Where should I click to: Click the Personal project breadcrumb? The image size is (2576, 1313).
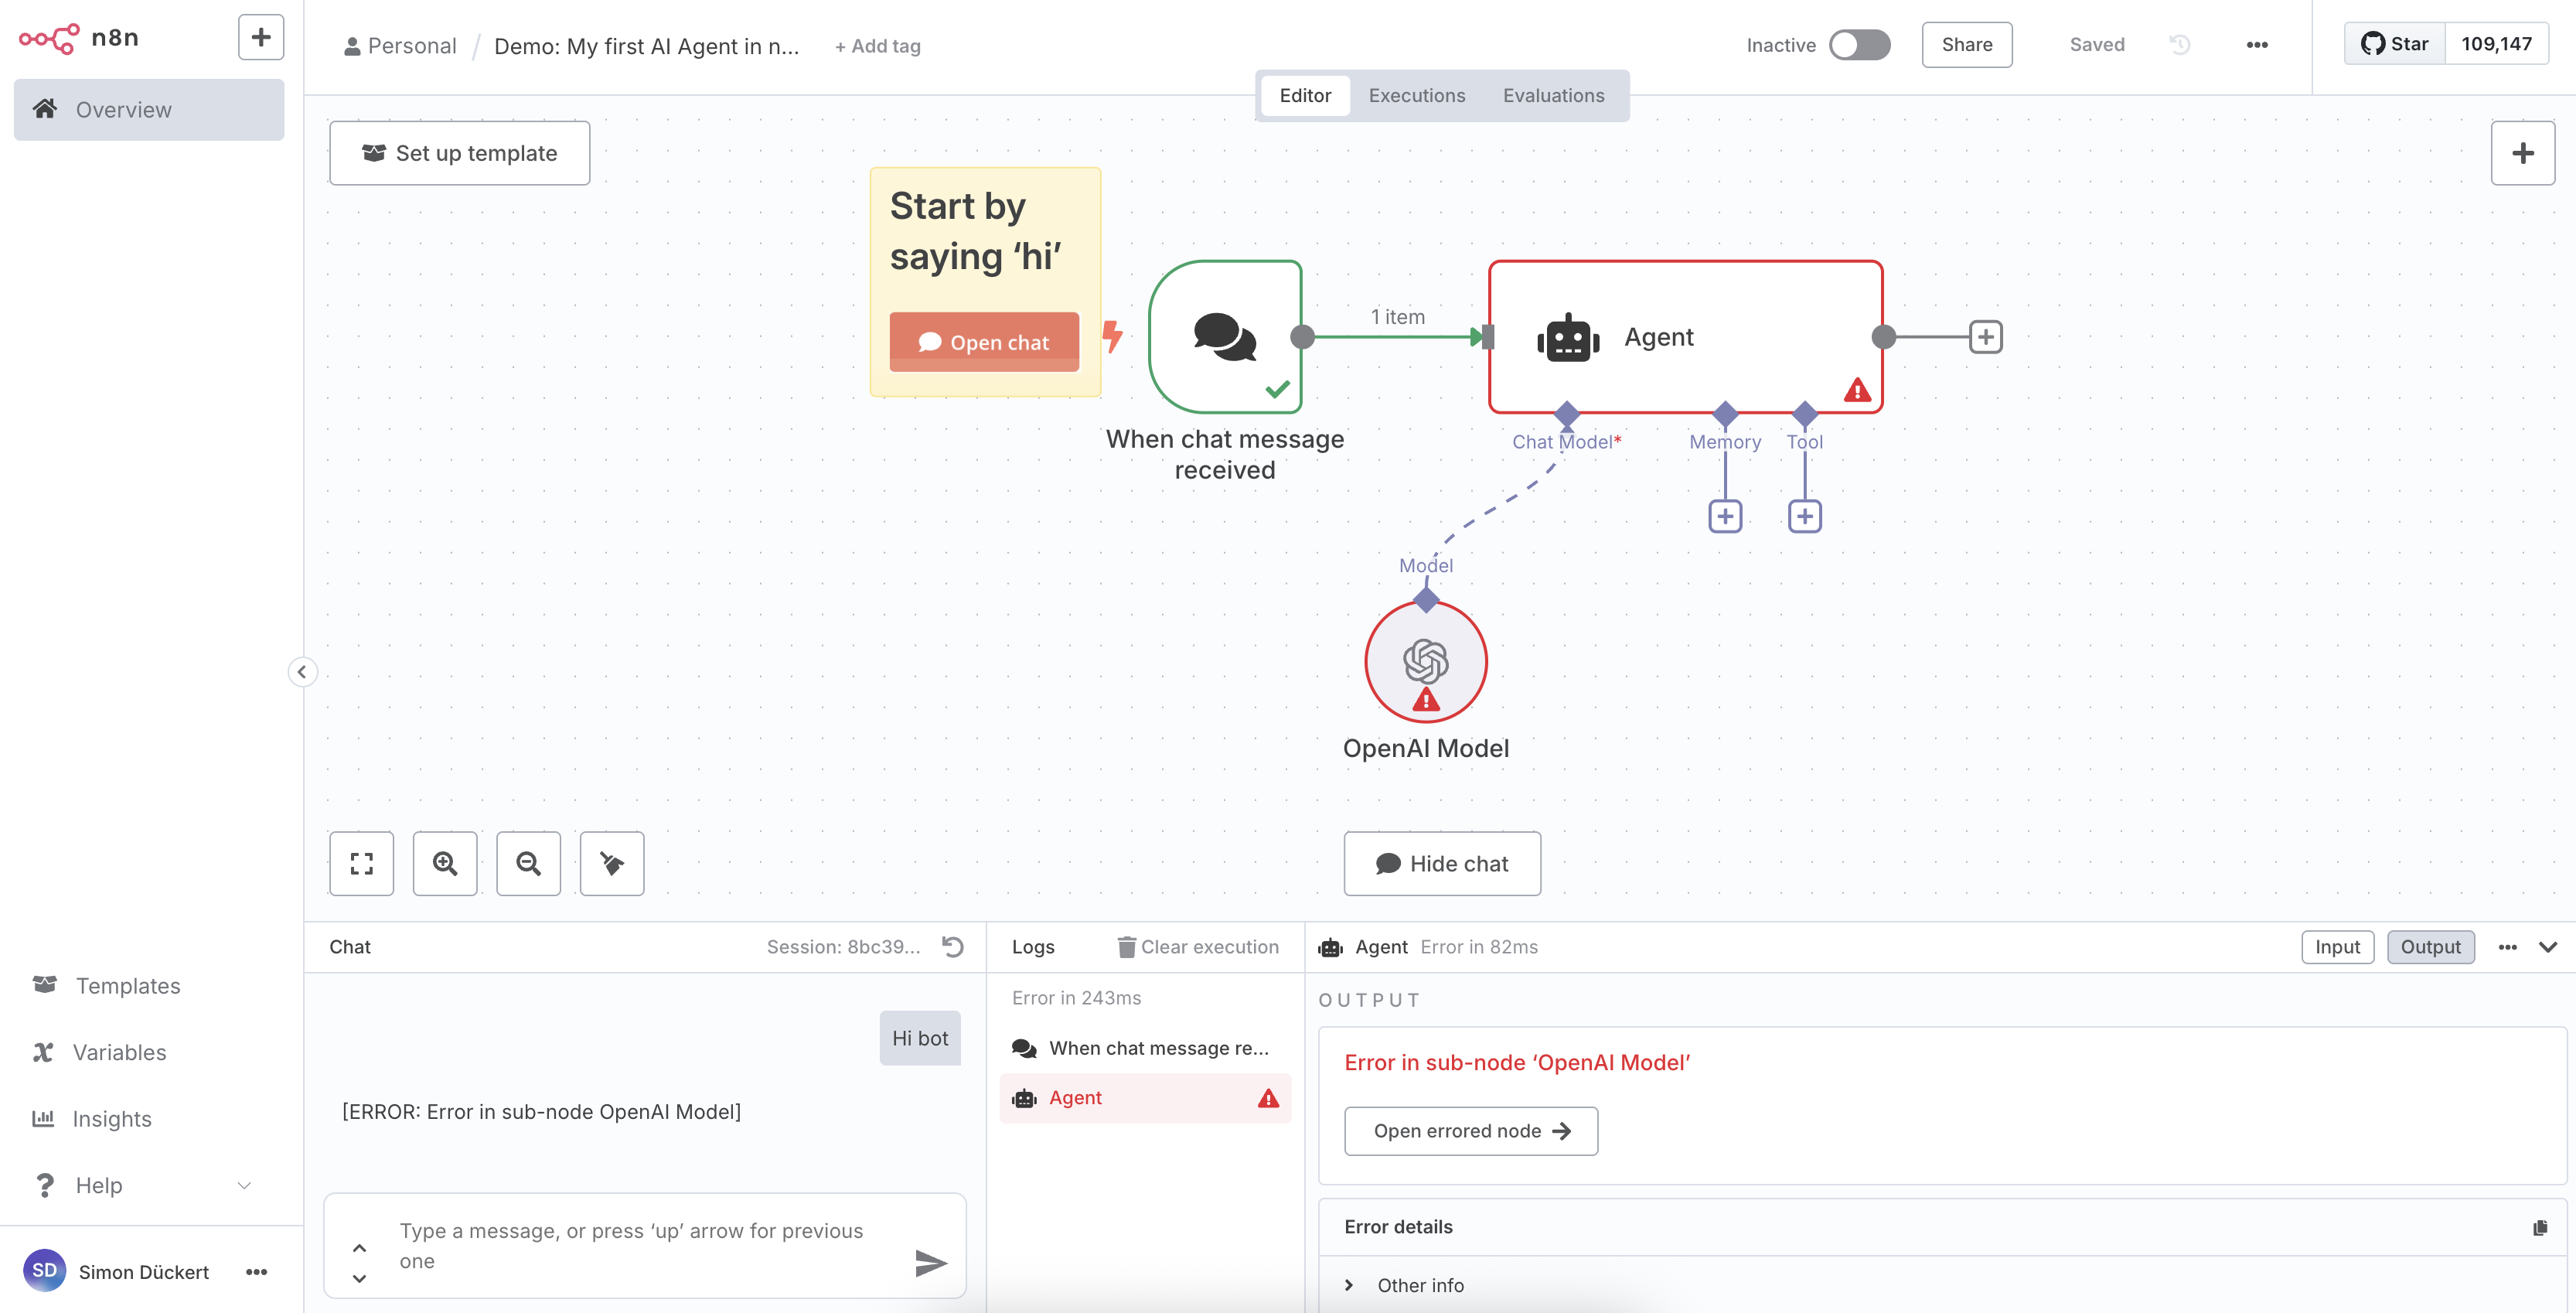point(400,46)
